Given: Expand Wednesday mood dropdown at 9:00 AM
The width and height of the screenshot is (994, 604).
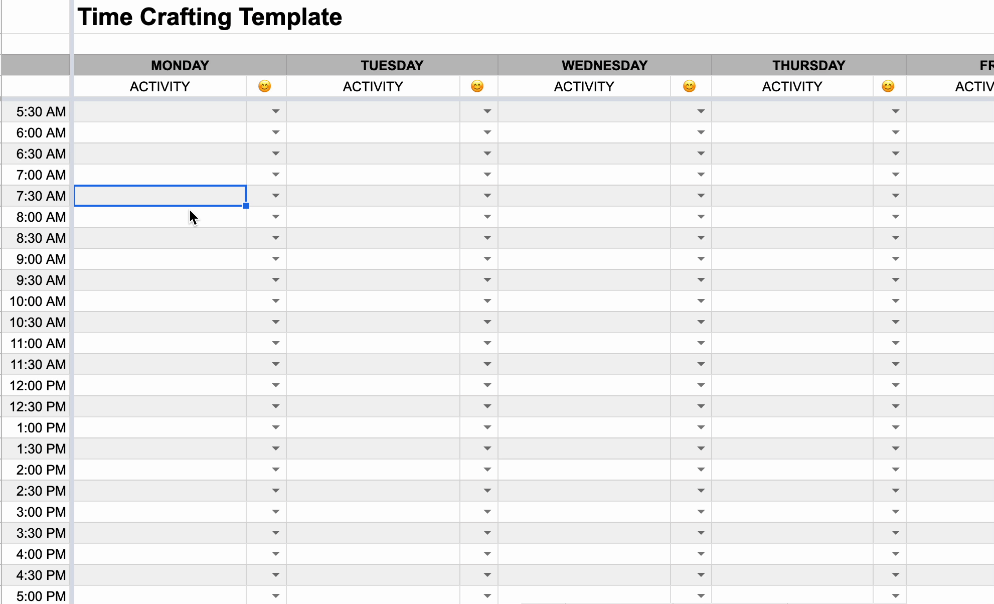Looking at the screenshot, I should tap(701, 259).
